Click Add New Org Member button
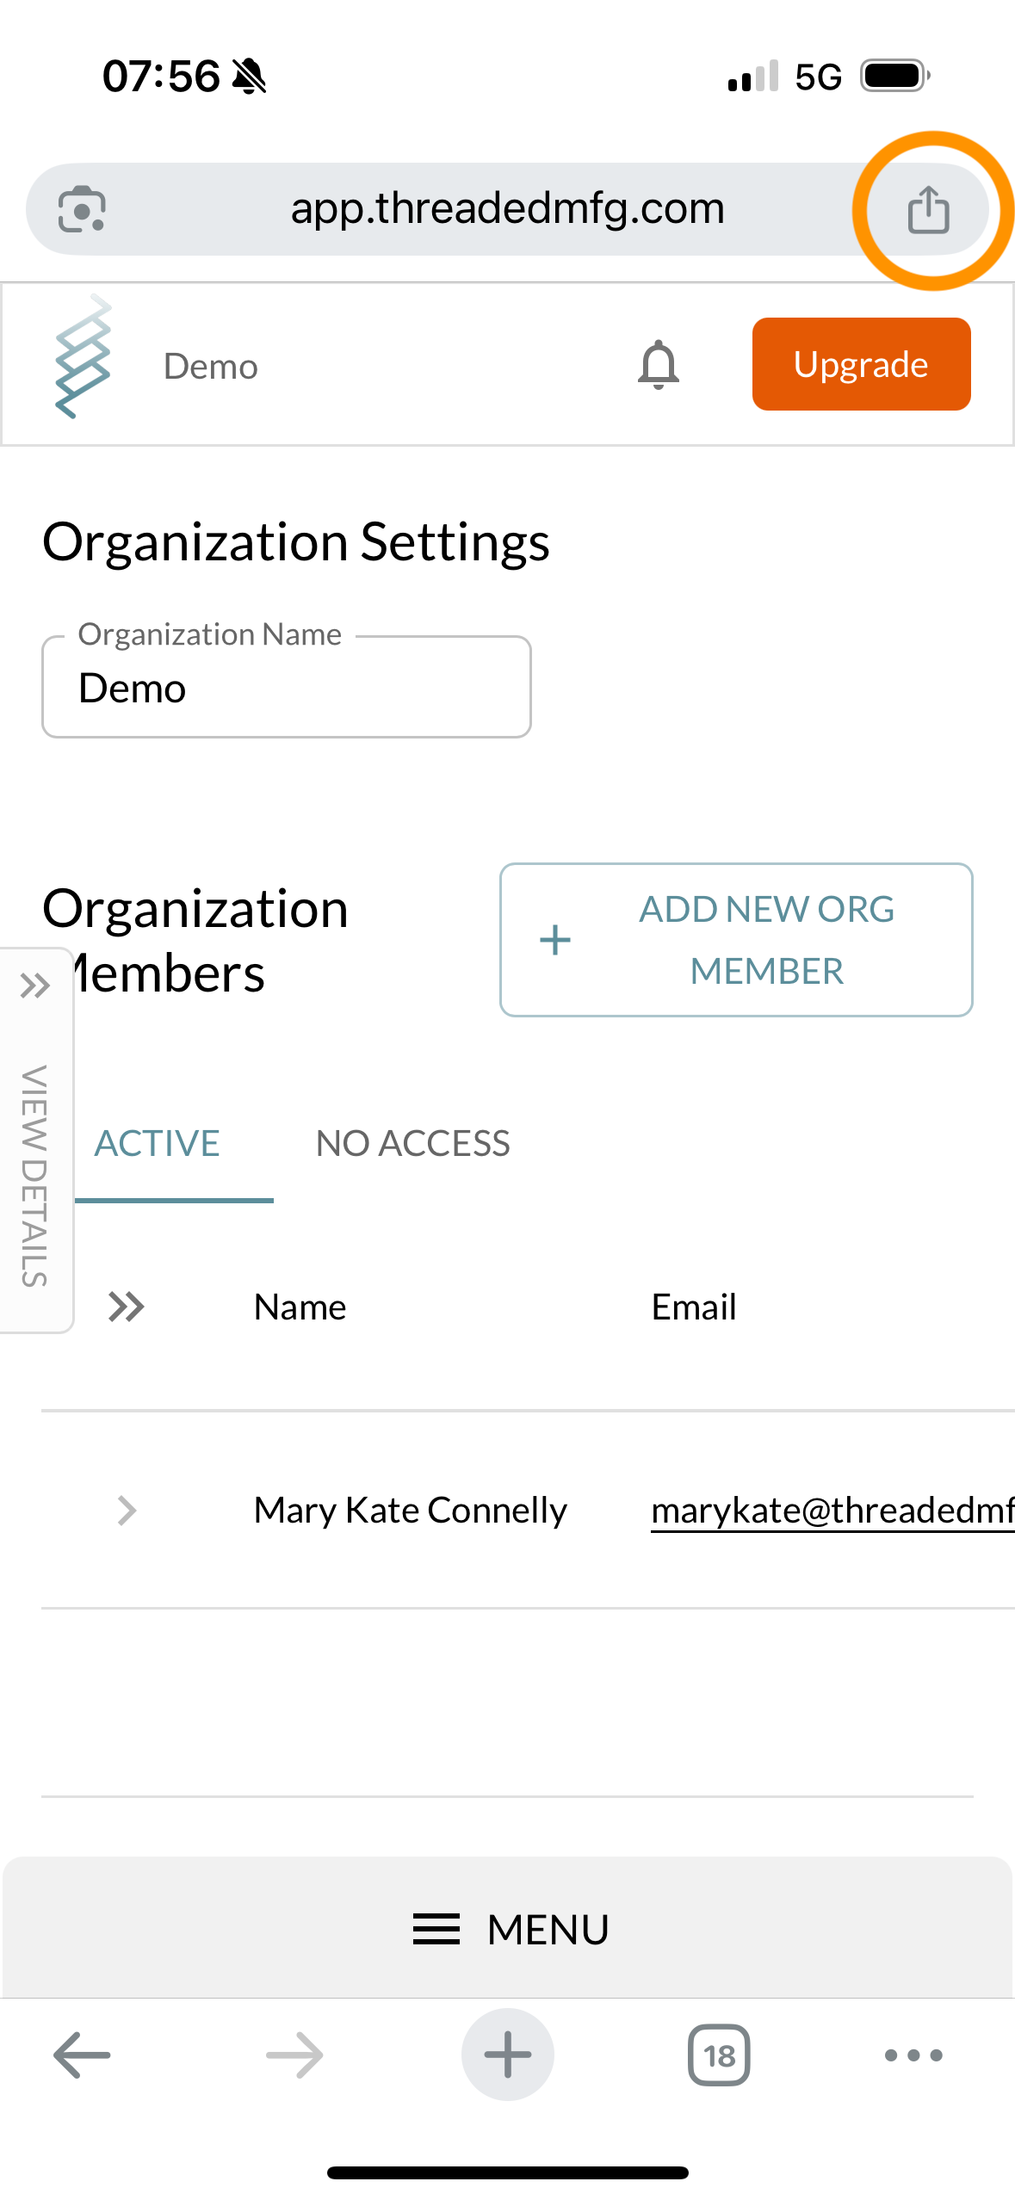Viewport: 1015px width, 2200px height. 736,939
